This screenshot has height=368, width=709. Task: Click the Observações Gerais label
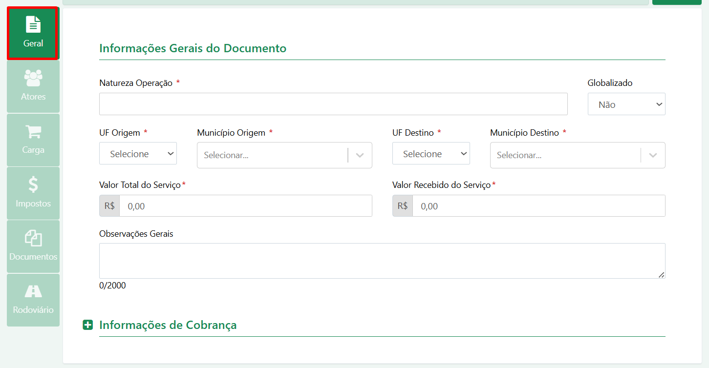(x=136, y=234)
